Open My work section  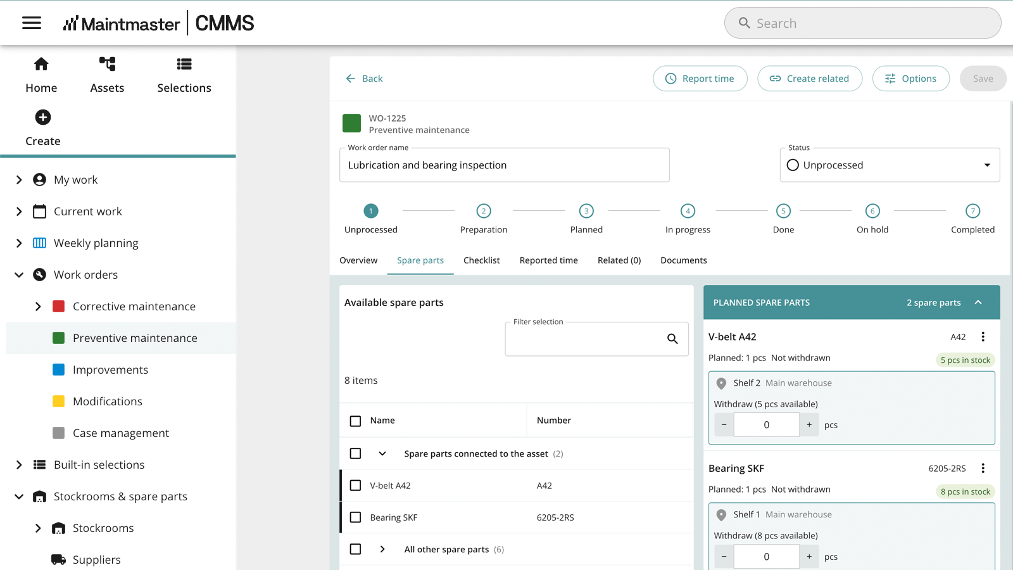coord(75,180)
